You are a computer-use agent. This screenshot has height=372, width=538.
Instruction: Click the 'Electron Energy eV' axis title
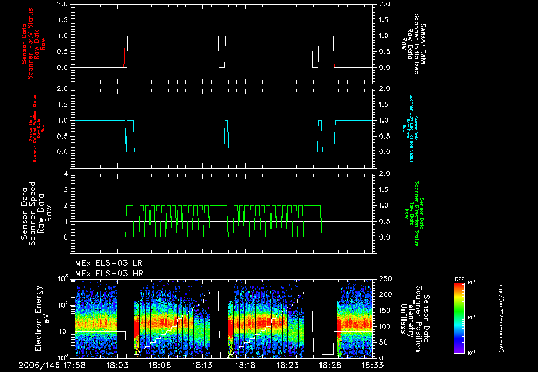[x=42, y=318]
